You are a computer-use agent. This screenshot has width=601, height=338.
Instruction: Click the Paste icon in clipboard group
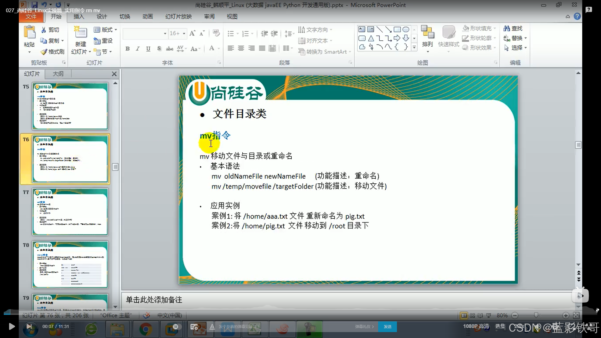[29, 33]
